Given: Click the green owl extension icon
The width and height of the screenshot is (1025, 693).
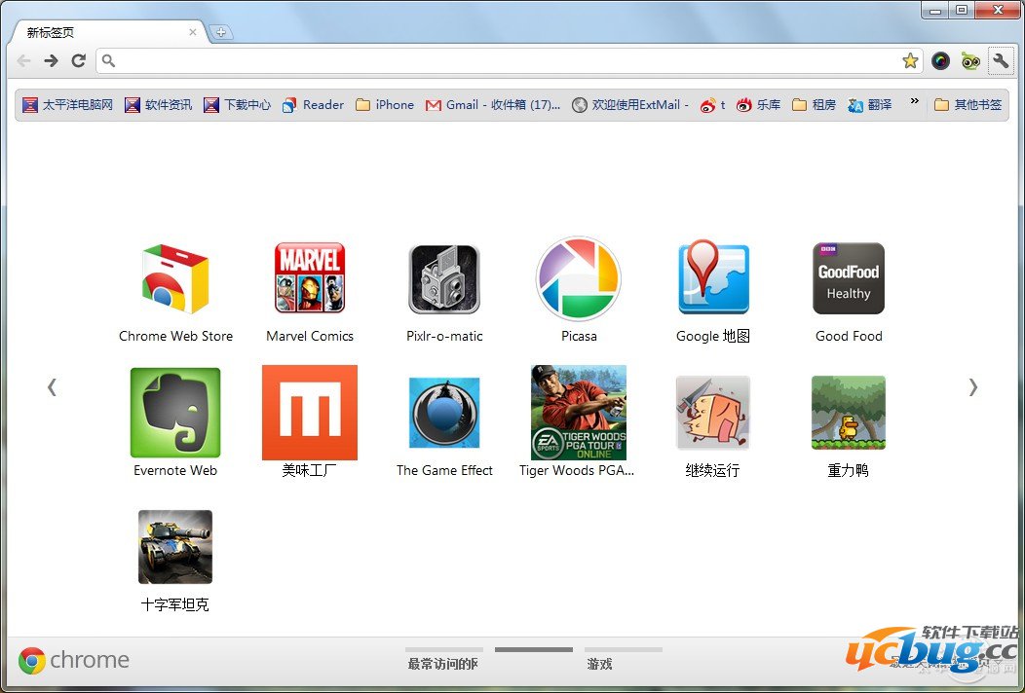Looking at the screenshot, I should coord(970,61).
